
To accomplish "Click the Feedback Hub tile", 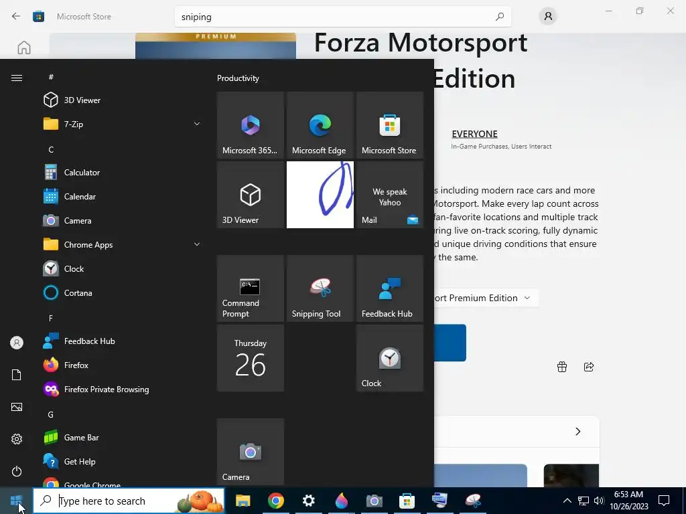I will [x=389, y=288].
